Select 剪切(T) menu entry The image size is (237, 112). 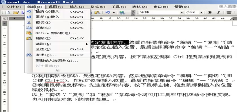pos(58,23)
